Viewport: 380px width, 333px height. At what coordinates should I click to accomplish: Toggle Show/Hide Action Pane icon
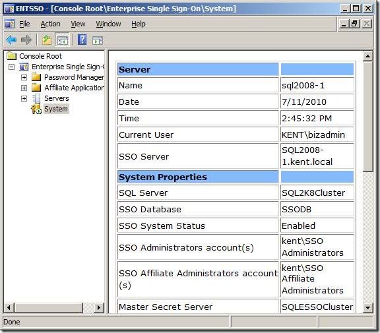[98, 40]
